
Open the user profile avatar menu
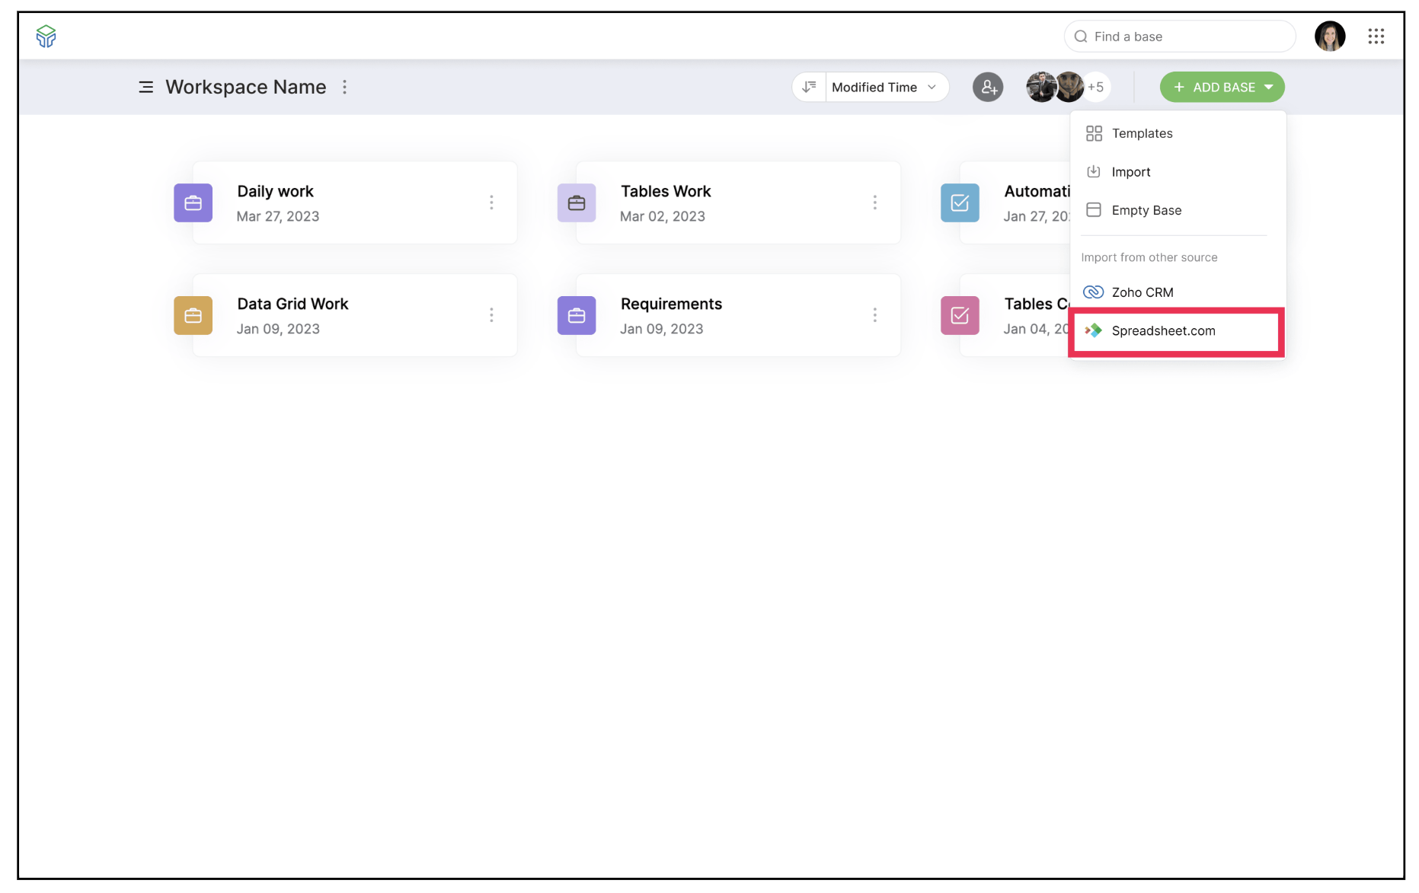pos(1330,36)
